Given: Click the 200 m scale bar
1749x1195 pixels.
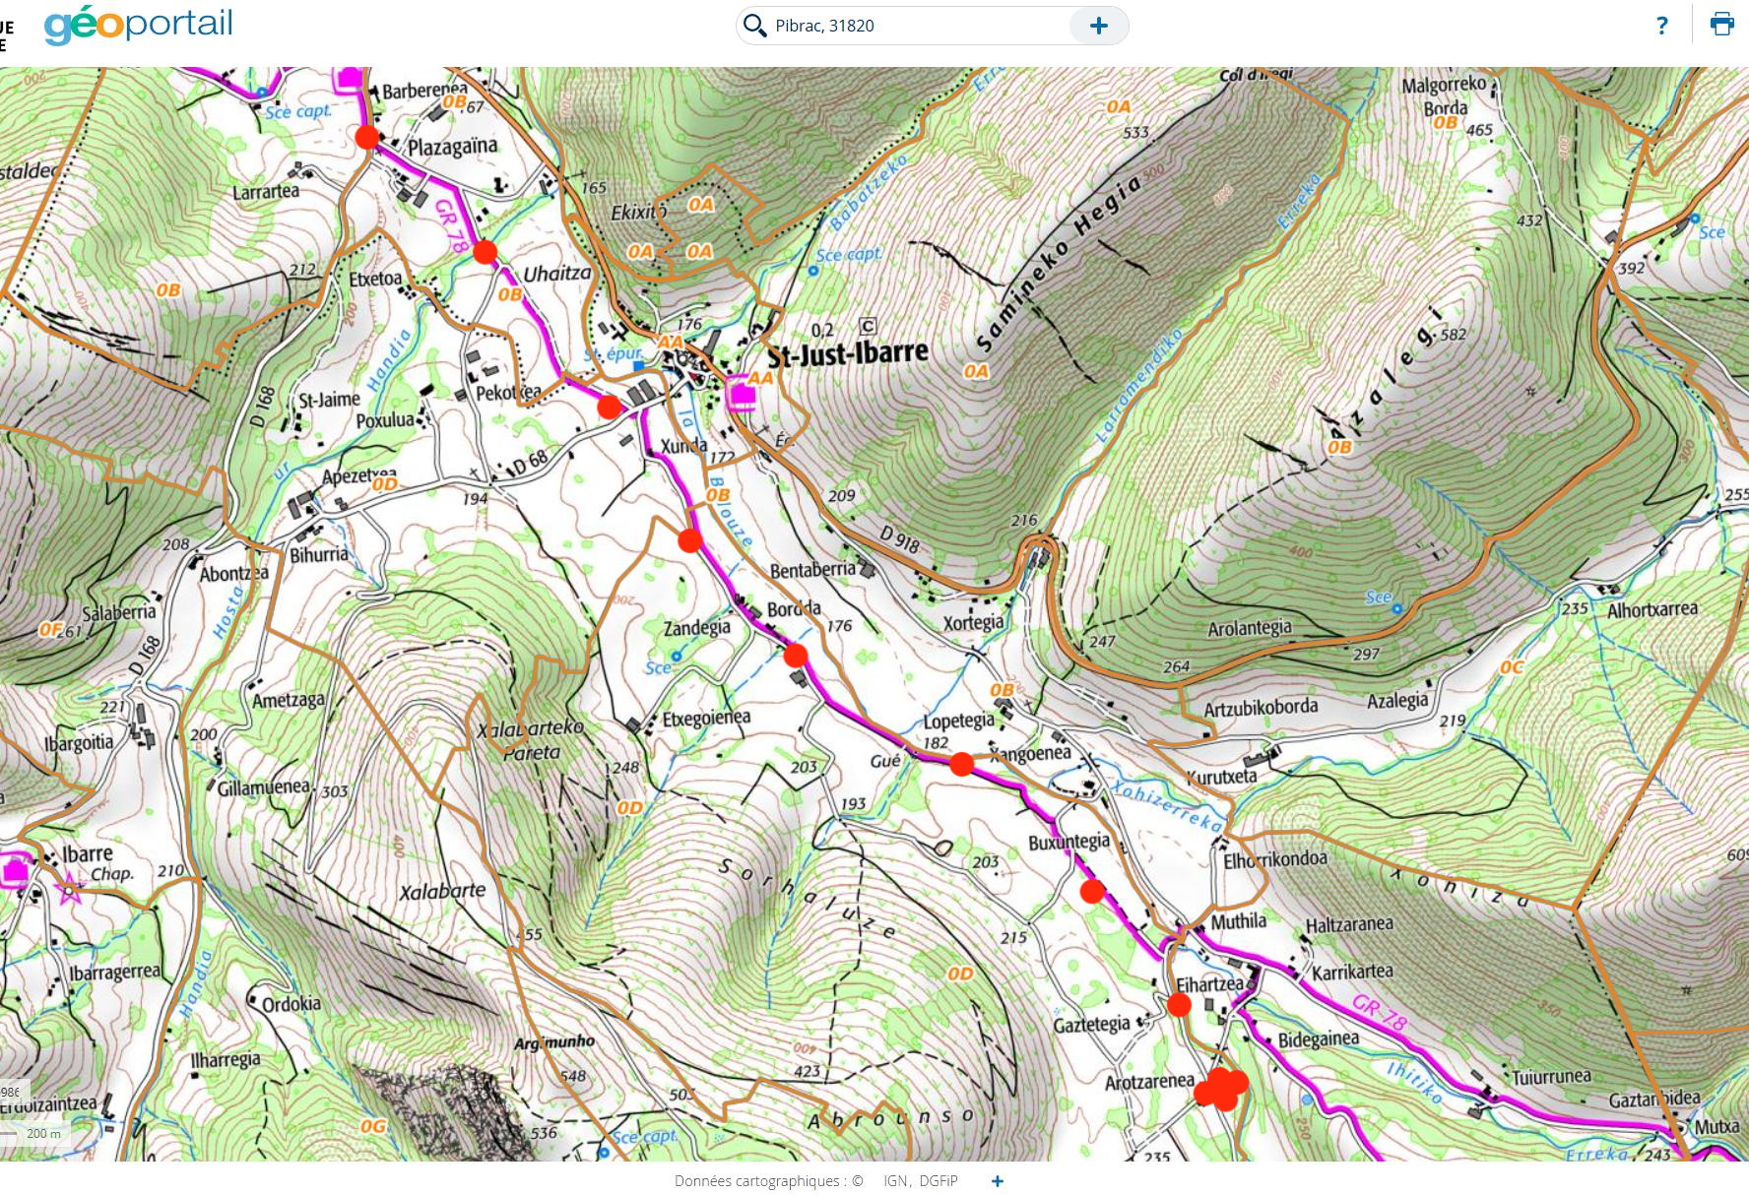Looking at the screenshot, I should point(37,1135).
